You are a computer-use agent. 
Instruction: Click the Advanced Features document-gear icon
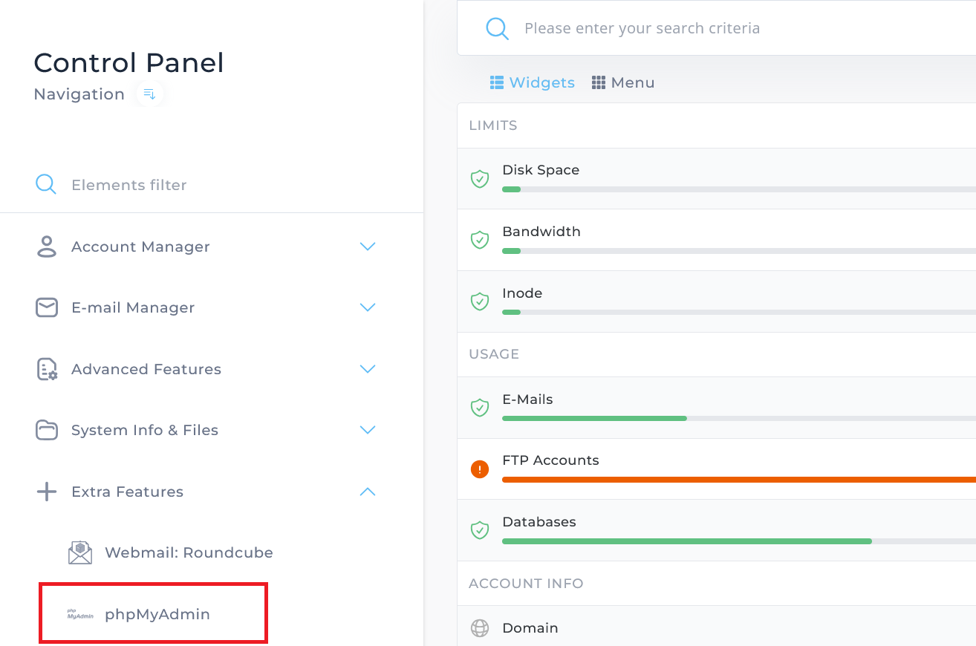point(47,369)
